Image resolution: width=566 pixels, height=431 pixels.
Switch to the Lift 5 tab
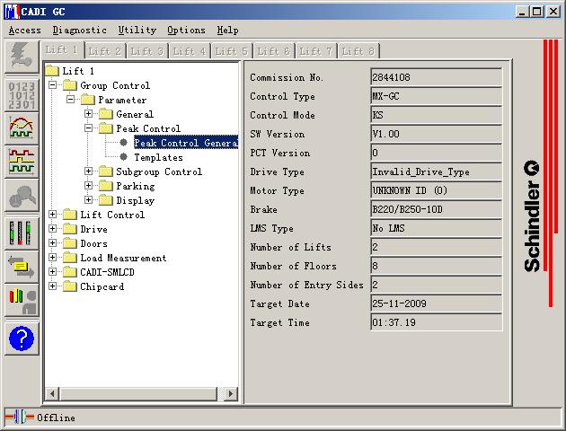click(x=232, y=51)
